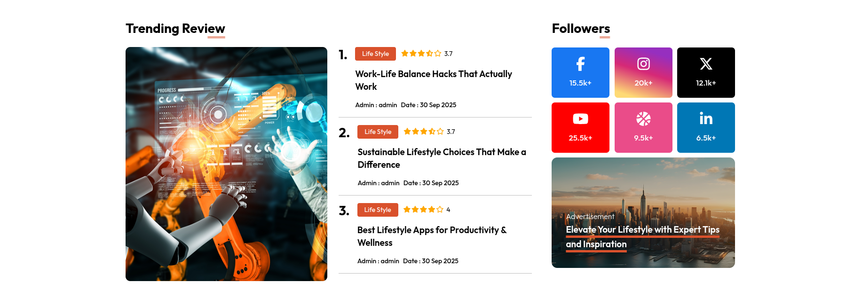Open the LinkedIn followers tile
Screen dimensions: 846x306
tap(706, 127)
